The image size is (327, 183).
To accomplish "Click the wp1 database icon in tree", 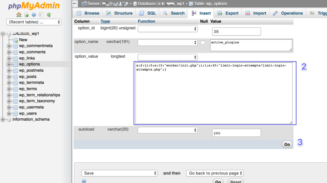I will [9, 34].
